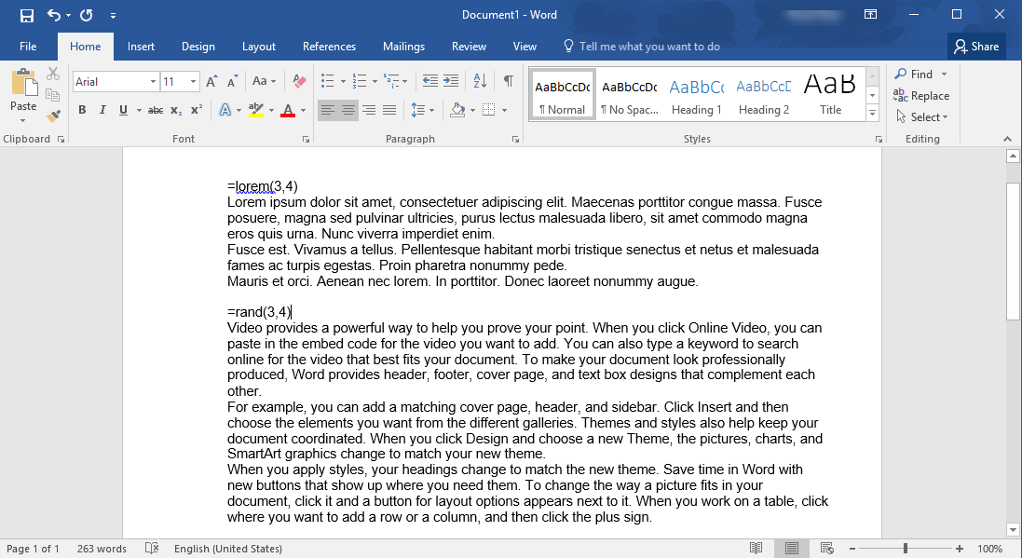Apply the Title style

pos(830,94)
